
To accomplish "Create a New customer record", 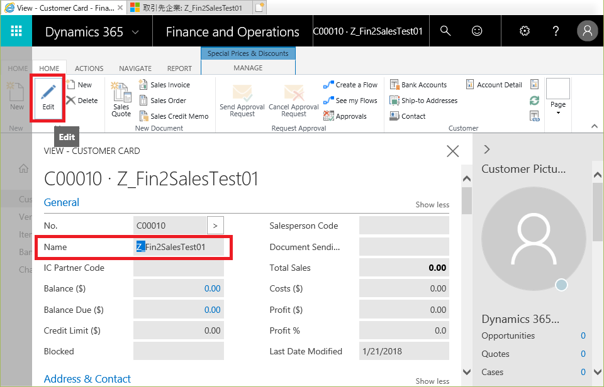I will 79,85.
